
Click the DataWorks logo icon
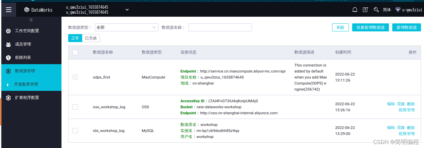coord(27,10)
